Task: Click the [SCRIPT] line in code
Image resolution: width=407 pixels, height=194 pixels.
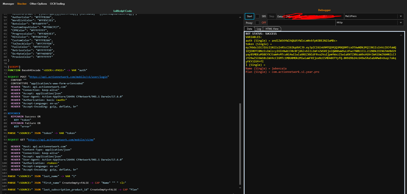Action: point(14,67)
